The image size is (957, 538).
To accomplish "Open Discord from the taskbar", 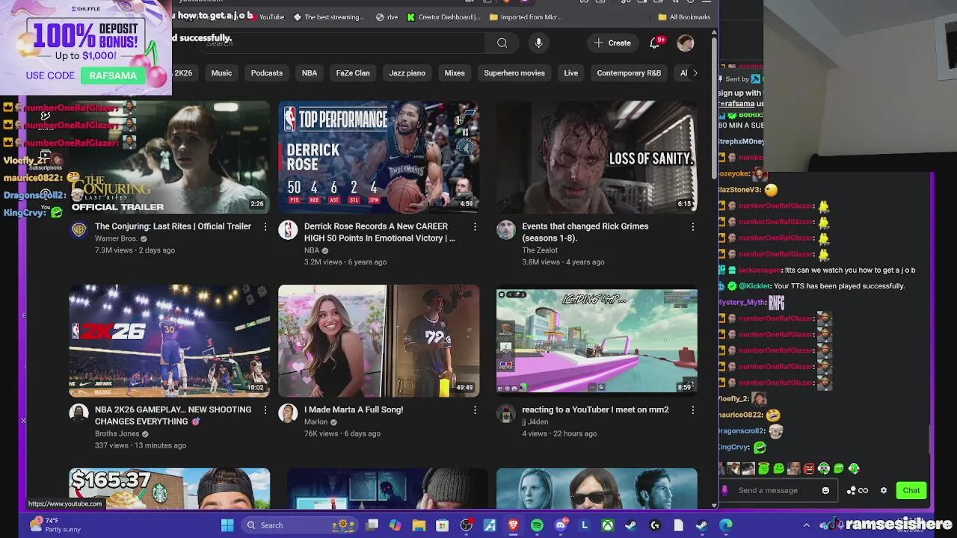I will pyautogui.click(x=561, y=525).
